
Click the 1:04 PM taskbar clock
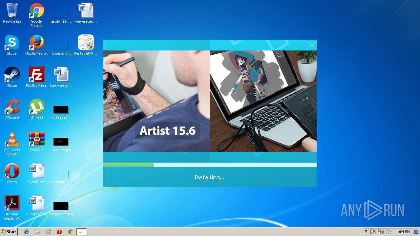[x=403, y=232]
